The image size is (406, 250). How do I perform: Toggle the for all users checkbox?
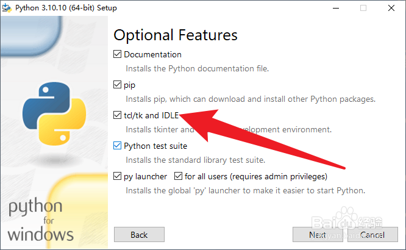point(178,176)
